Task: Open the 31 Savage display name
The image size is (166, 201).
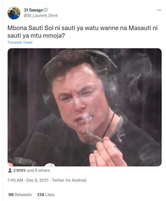Action: (33, 10)
